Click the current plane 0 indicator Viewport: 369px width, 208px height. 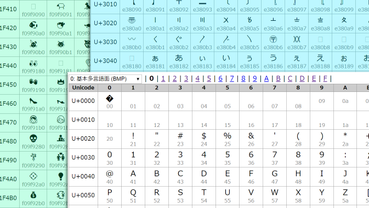pyautogui.click(x=151, y=79)
